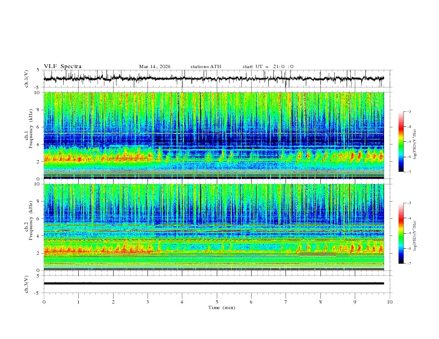Click the "-7" label on ch.2 colorbar

tap(409, 264)
